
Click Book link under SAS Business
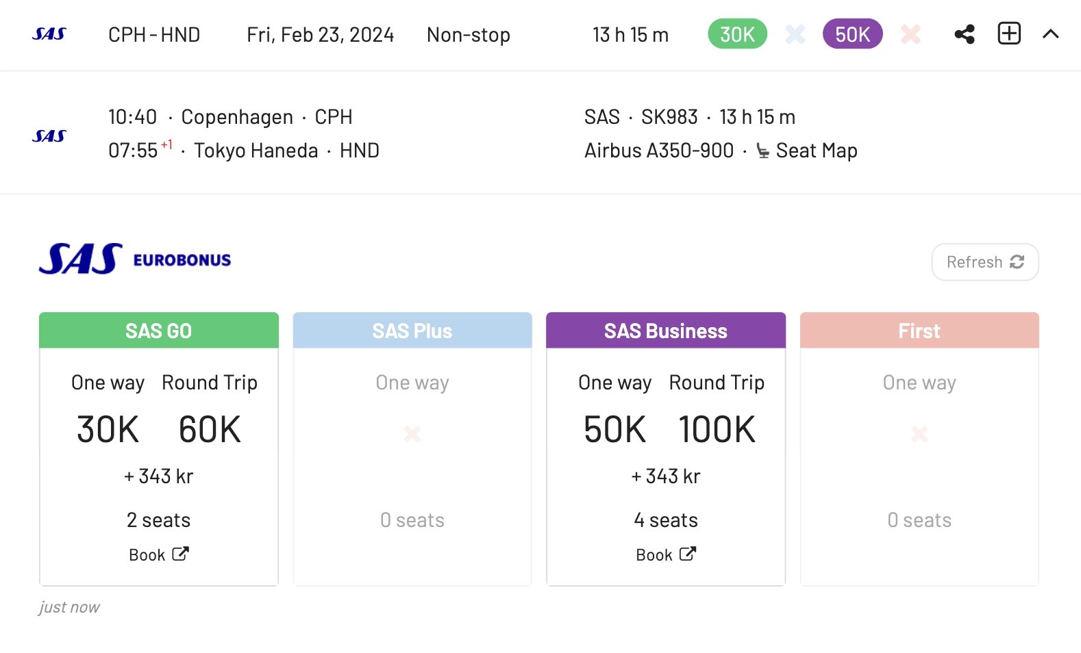pos(666,554)
